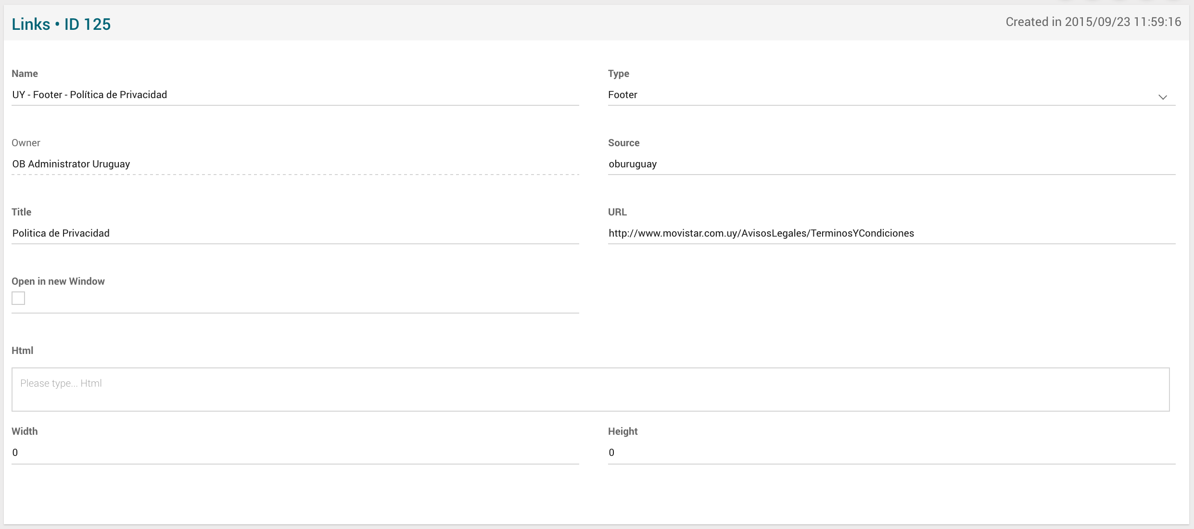The image size is (1194, 529).
Task: Click the Type field label
Action: (x=618, y=74)
